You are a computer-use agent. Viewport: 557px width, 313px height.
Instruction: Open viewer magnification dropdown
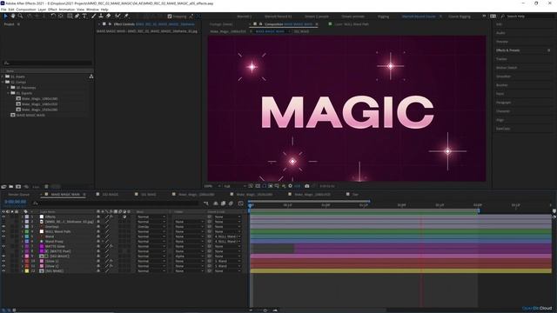[x=212, y=186]
